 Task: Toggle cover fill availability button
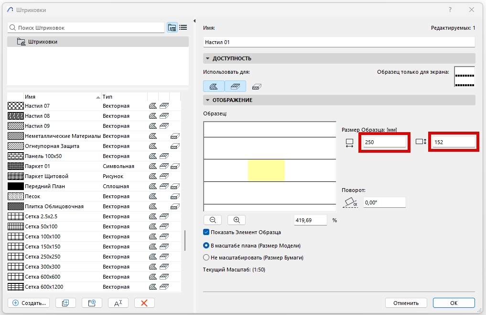235,86
